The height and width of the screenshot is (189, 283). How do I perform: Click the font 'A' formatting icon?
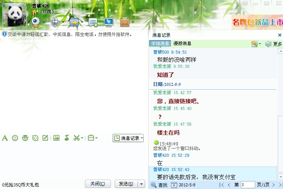(5, 138)
